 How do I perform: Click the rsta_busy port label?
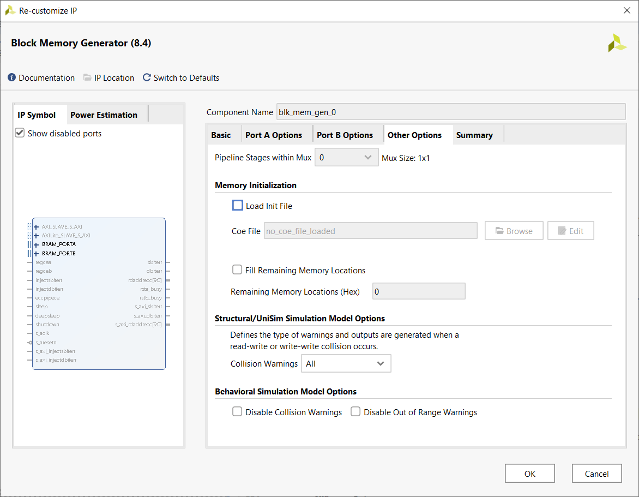pyautogui.click(x=151, y=289)
